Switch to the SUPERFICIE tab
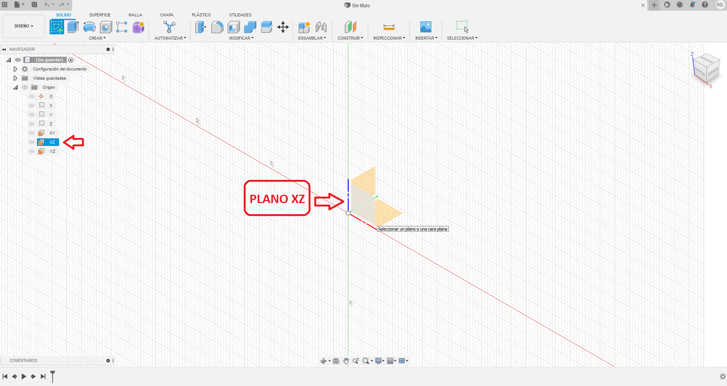The height and width of the screenshot is (386, 727). [x=100, y=15]
